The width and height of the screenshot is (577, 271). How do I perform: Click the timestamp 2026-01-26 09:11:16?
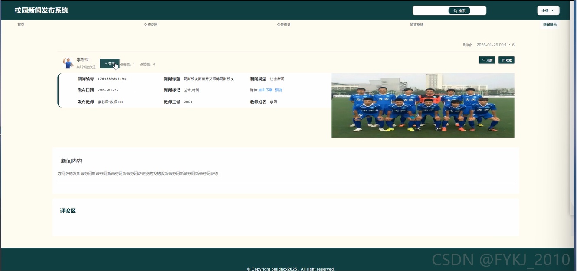[x=495, y=45]
